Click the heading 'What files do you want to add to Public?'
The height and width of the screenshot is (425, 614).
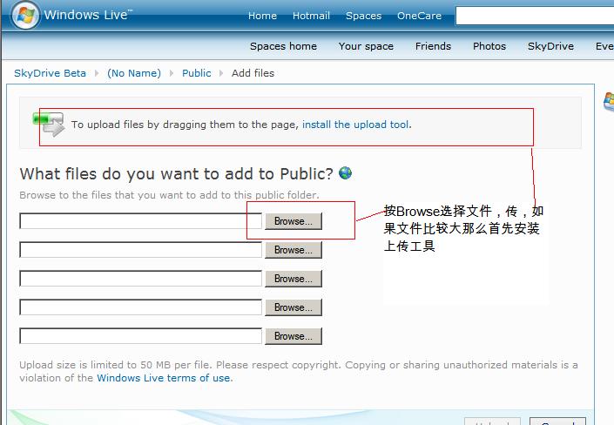pos(176,174)
